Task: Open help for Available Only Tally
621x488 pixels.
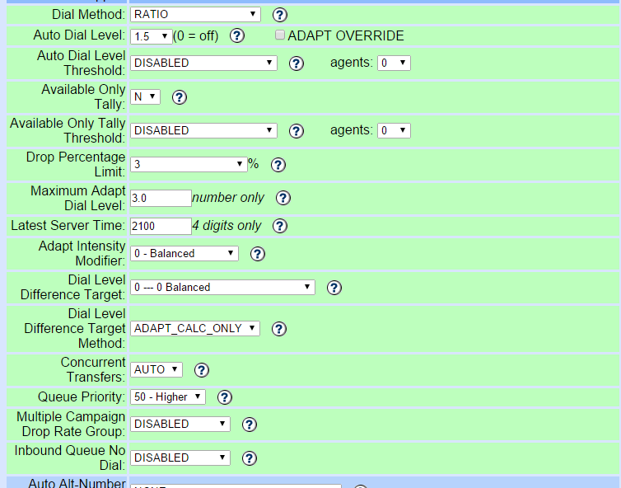Action: pos(180,97)
